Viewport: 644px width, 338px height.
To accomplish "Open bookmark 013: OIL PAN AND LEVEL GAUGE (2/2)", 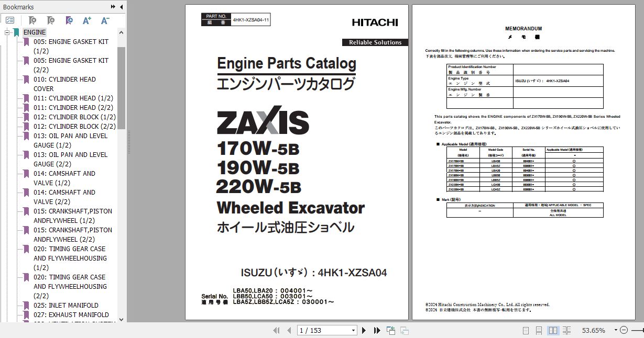I will pos(71,160).
